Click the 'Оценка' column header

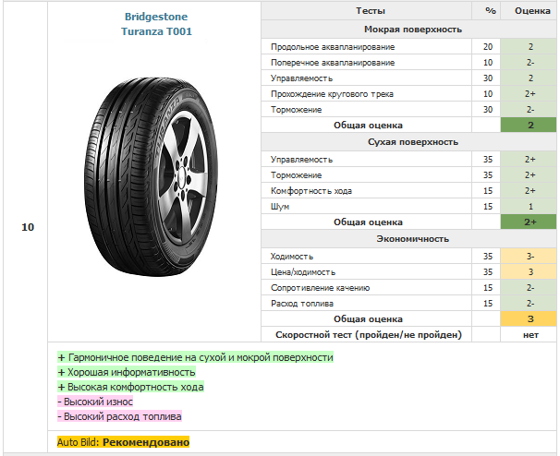pyautogui.click(x=532, y=11)
